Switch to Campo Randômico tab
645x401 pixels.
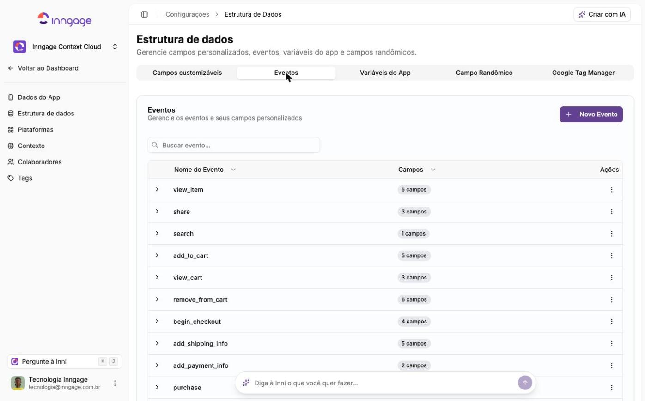pos(484,73)
